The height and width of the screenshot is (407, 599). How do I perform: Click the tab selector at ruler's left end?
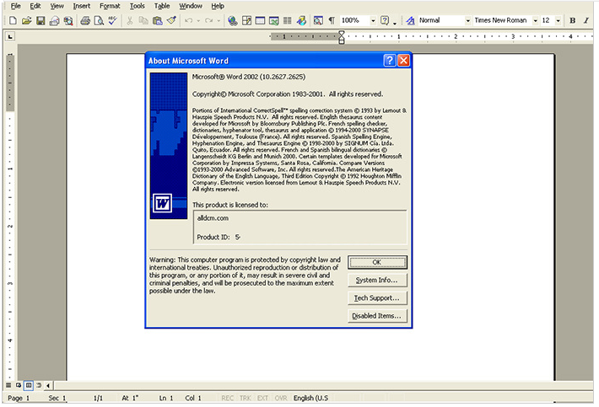click(8, 36)
